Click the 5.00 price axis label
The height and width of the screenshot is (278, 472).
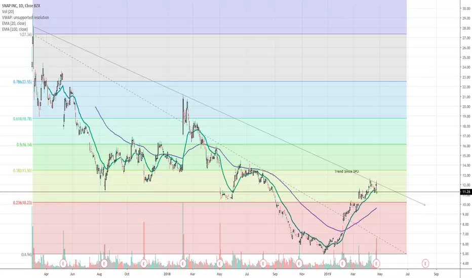pos(466,254)
